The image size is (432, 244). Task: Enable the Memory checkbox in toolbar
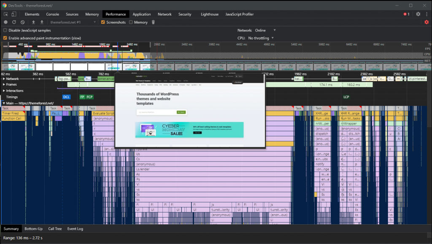click(131, 22)
